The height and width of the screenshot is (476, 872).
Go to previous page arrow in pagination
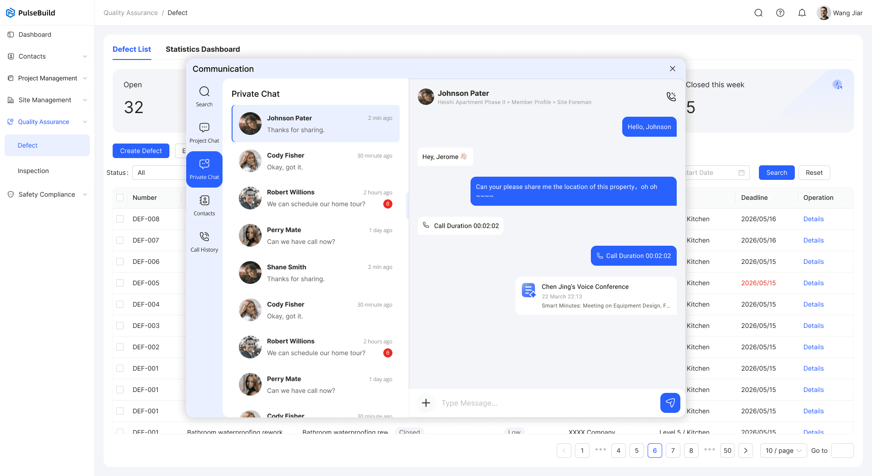click(x=564, y=451)
